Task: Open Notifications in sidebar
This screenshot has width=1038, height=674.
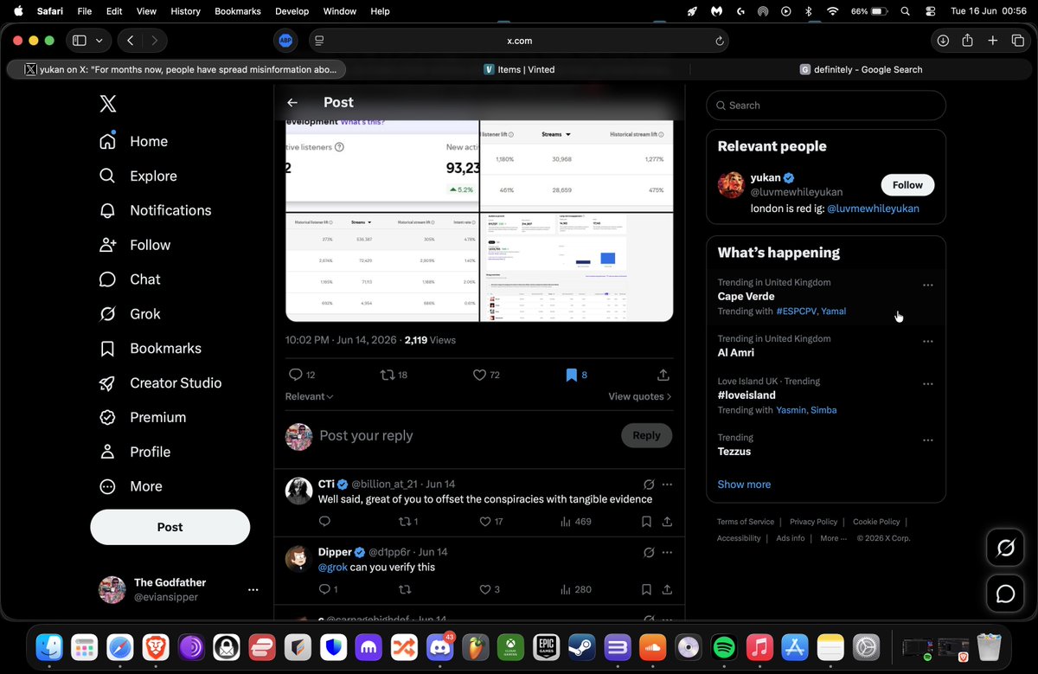Action: click(155, 210)
